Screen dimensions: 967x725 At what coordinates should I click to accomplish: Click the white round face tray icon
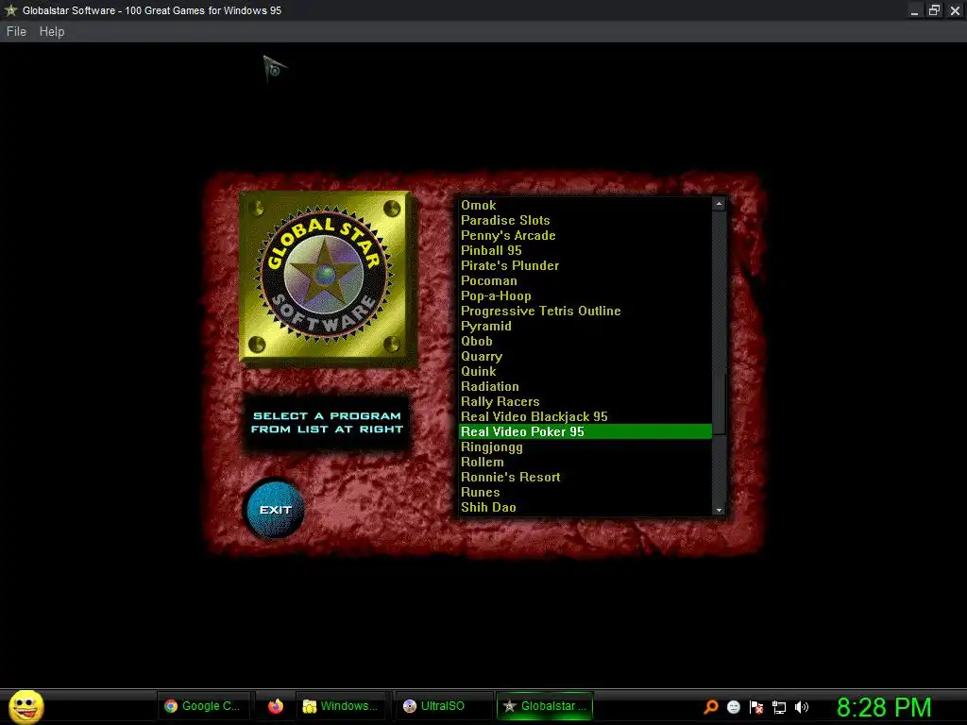[x=733, y=707]
